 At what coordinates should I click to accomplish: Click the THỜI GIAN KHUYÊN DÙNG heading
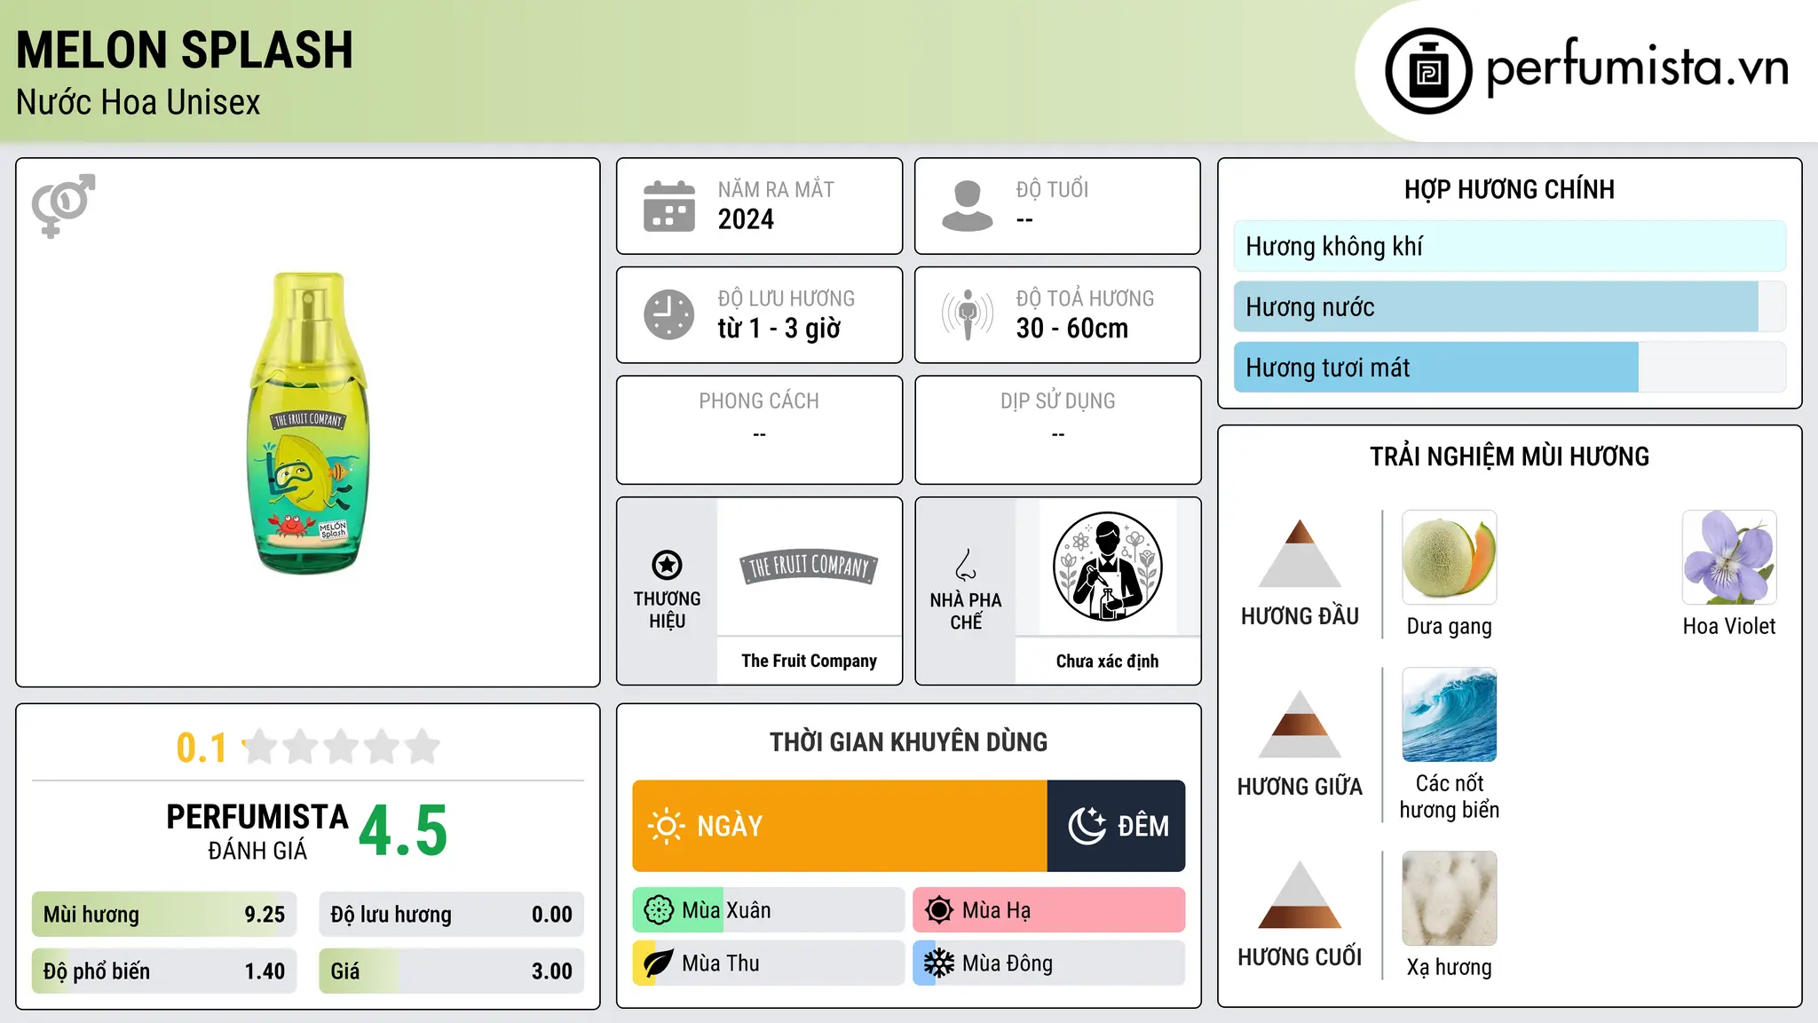tap(908, 741)
